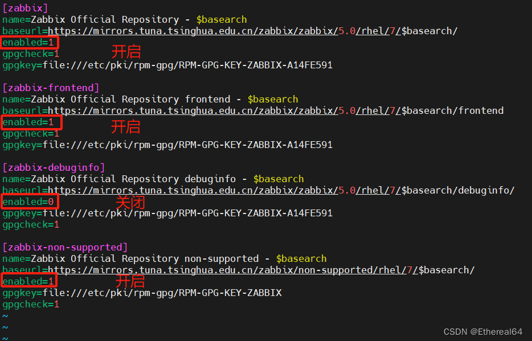
Task: Click the gpgkey line under the [zabbix-debuginfo] section
Action: point(167,213)
